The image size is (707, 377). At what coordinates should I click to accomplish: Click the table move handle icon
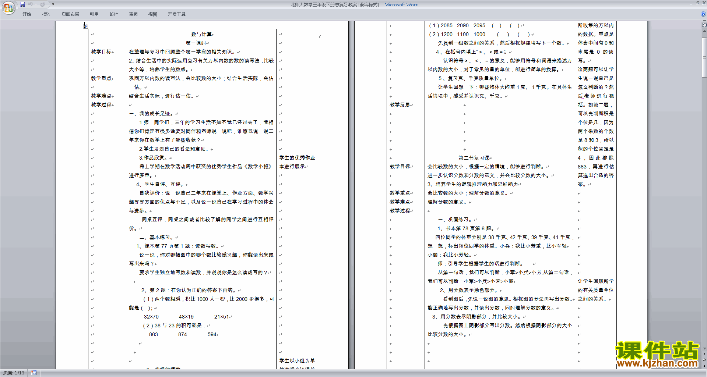[x=85, y=26]
